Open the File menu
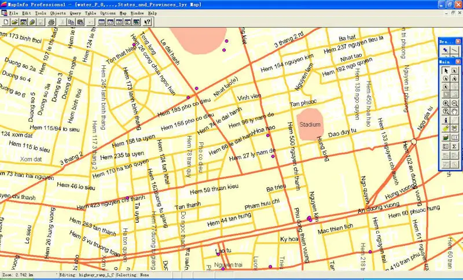This screenshot has width=463, height=280. 12,12
